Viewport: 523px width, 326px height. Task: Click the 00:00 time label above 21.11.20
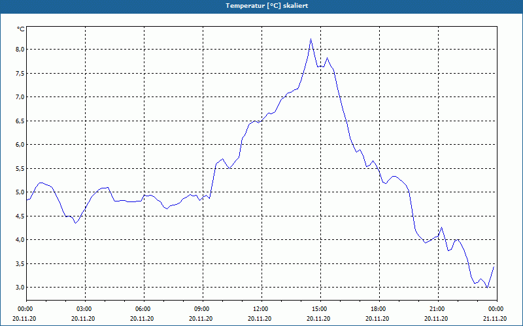click(x=497, y=309)
